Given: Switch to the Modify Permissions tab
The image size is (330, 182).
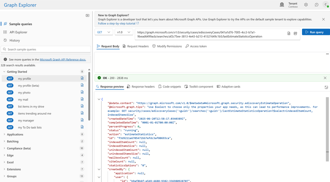Looking at the screenshot, I should 167,46.
